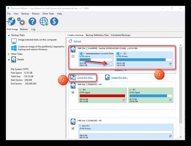
Task: Click the scroll up arrow of disk list
Action: 180,45
